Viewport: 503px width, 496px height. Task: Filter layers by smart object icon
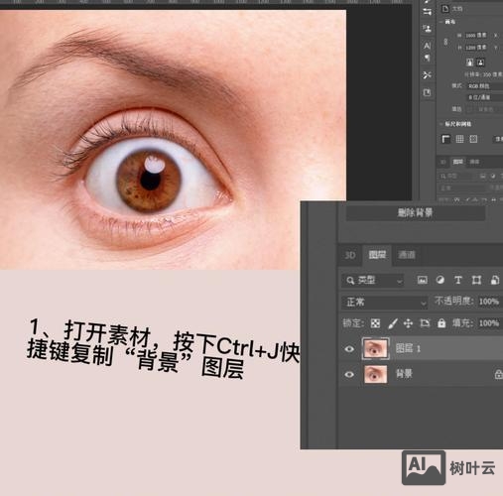tap(495, 281)
